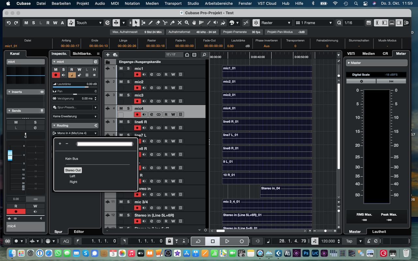Select the Range Selection tool
The height and width of the screenshot is (261, 418).
point(143,23)
